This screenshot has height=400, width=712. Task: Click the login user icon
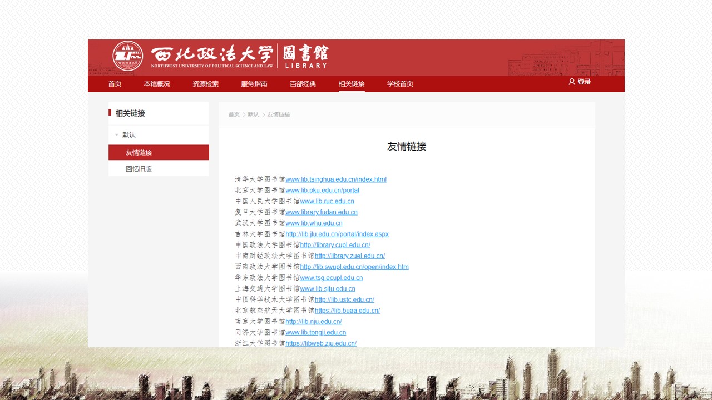click(572, 82)
